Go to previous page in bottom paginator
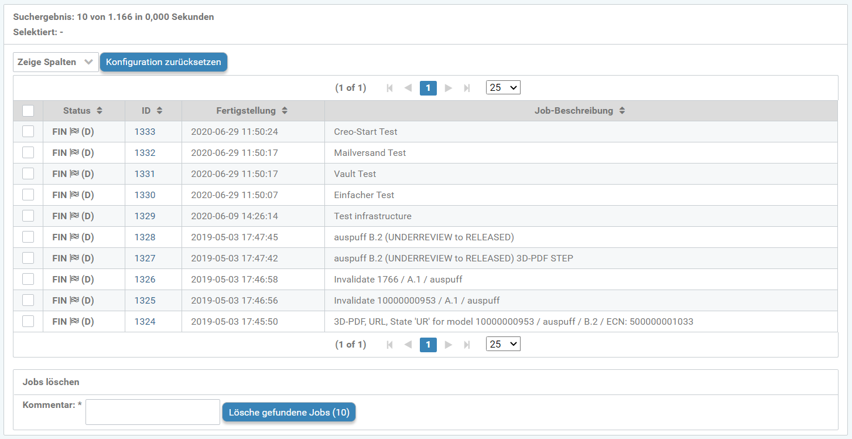 coord(408,345)
